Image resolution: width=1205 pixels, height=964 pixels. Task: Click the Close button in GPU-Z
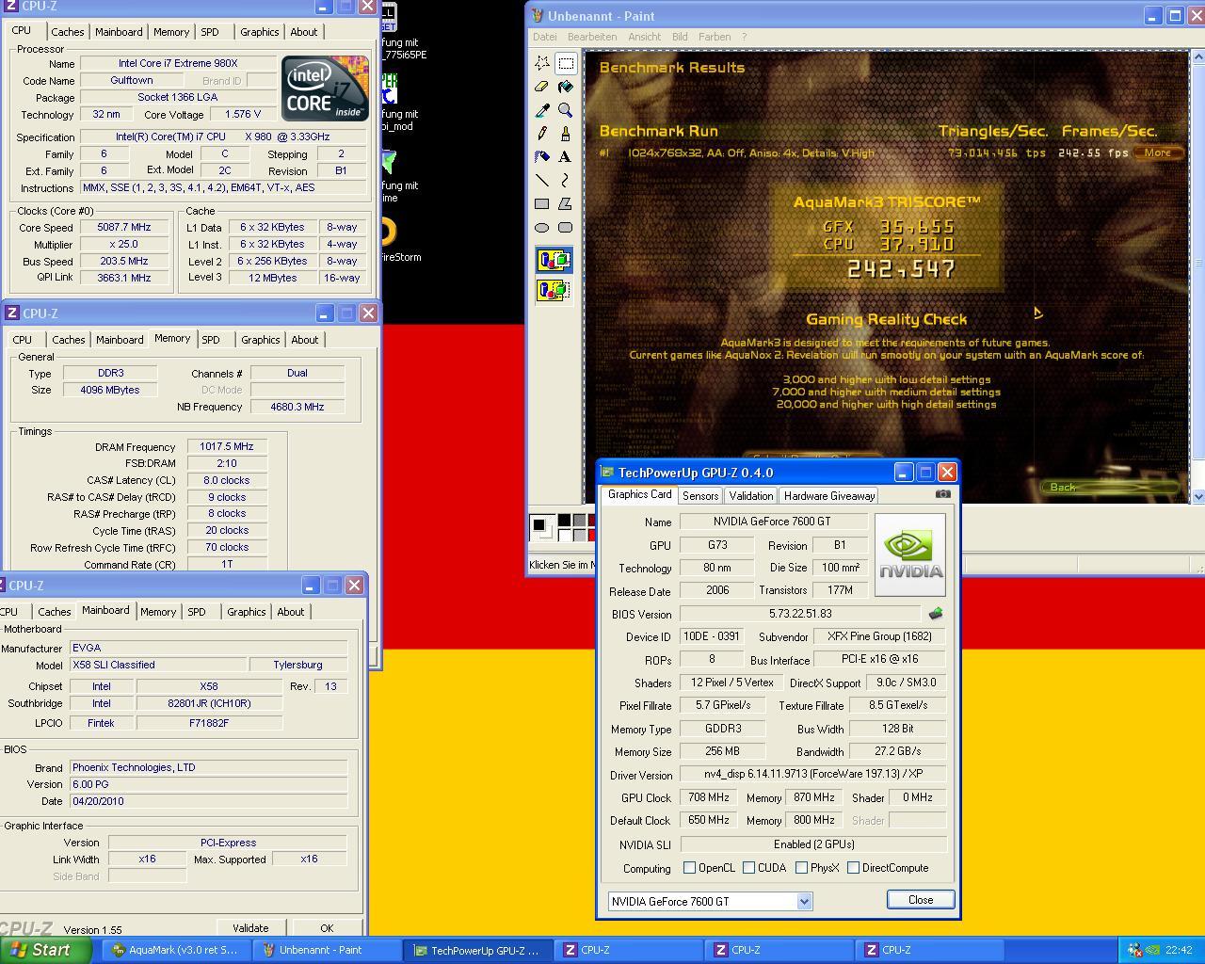point(921,900)
